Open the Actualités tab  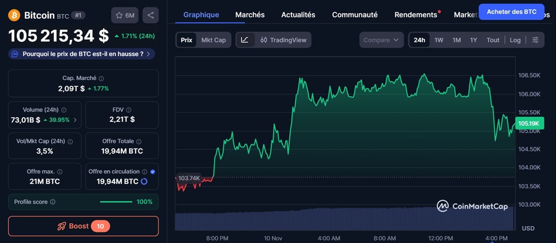[298, 15]
